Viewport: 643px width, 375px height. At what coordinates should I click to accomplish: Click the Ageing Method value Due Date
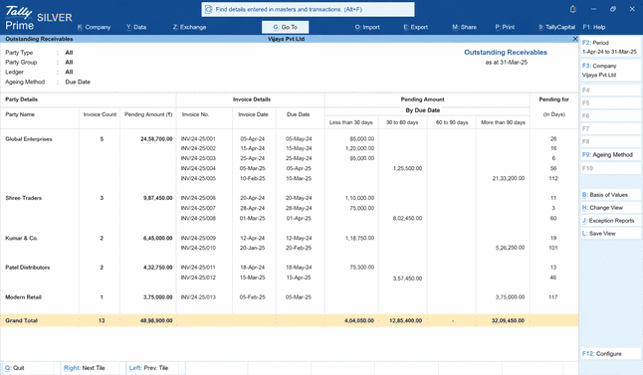[x=78, y=82]
